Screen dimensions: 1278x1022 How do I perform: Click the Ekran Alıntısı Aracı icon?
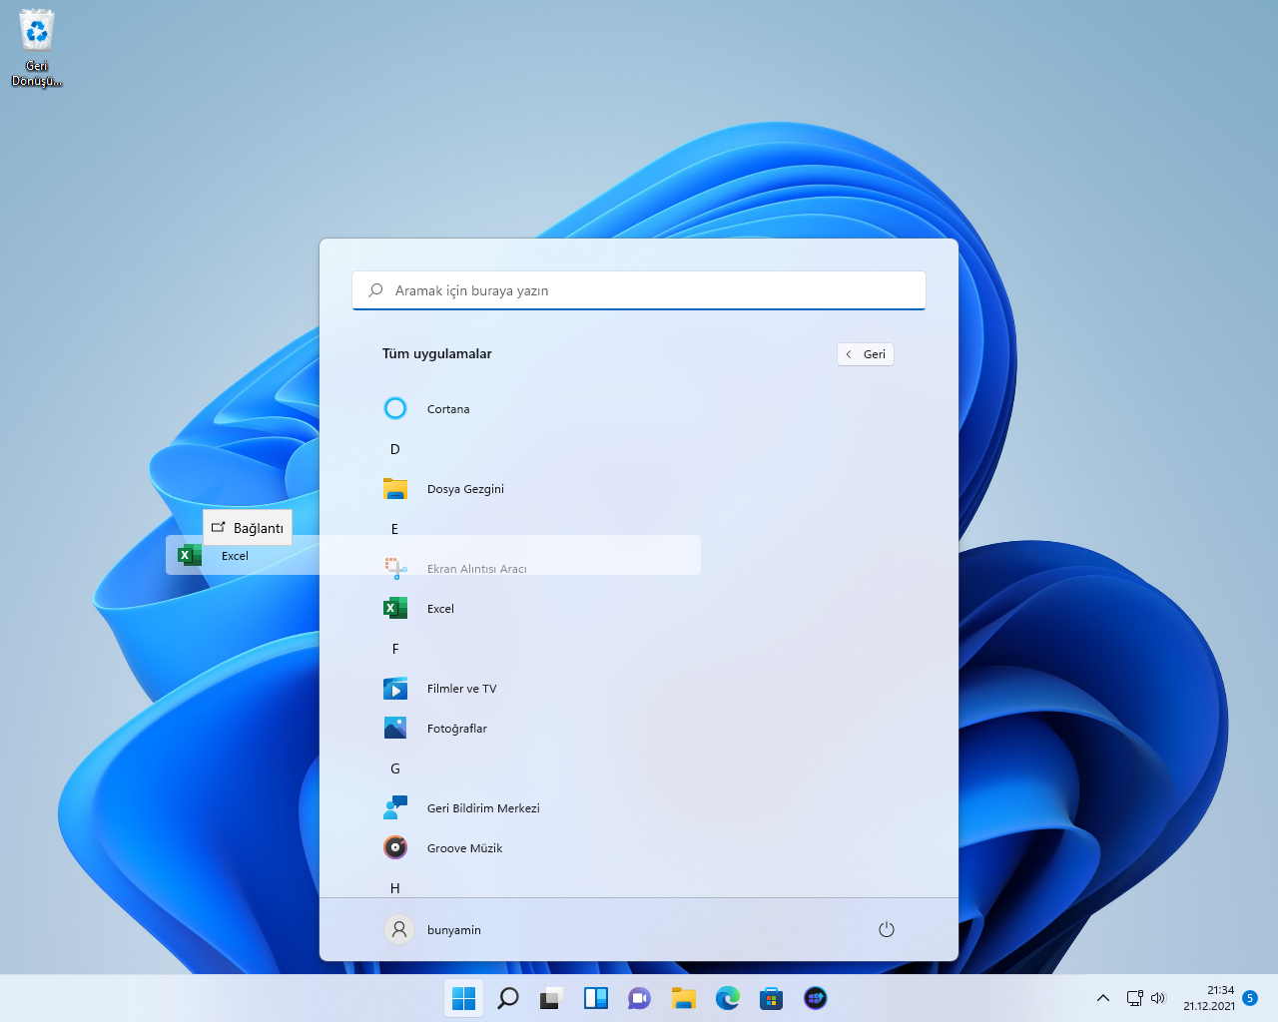395,569
